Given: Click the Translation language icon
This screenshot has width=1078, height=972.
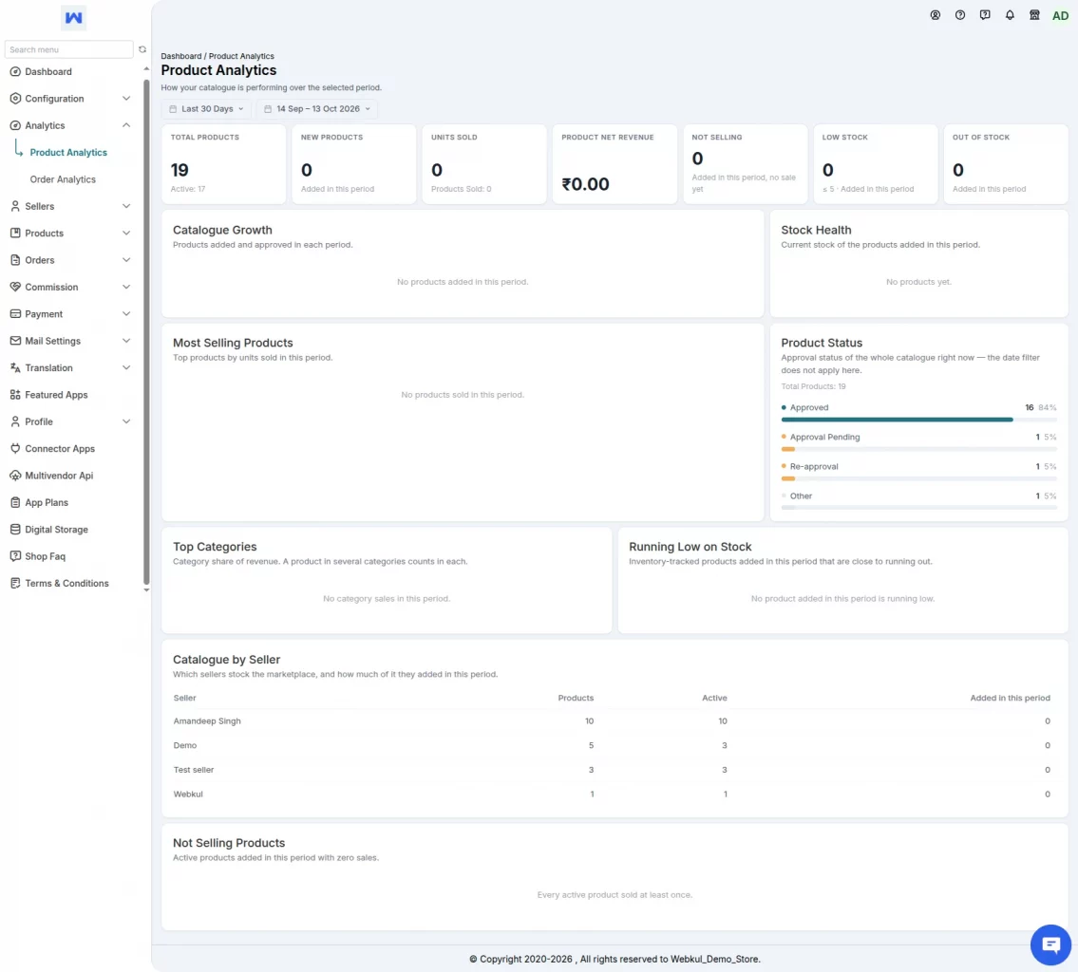Looking at the screenshot, I should (x=15, y=367).
